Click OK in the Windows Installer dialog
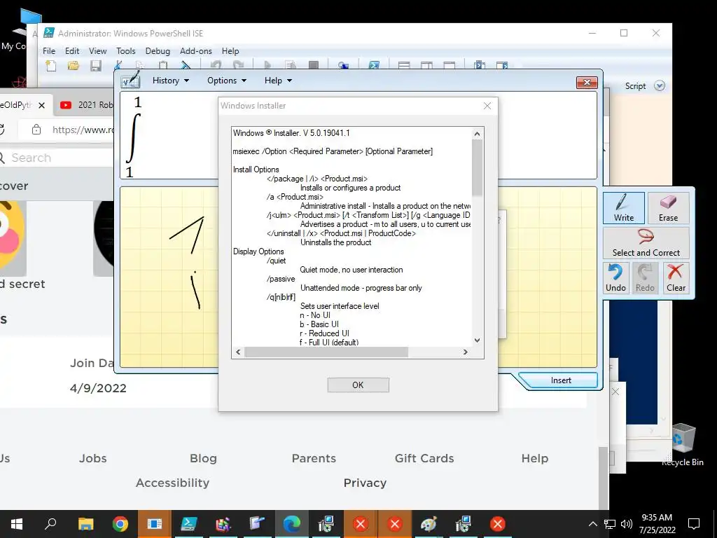The width and height of the screenshot is (717, 538). click(x=358, y=385)
